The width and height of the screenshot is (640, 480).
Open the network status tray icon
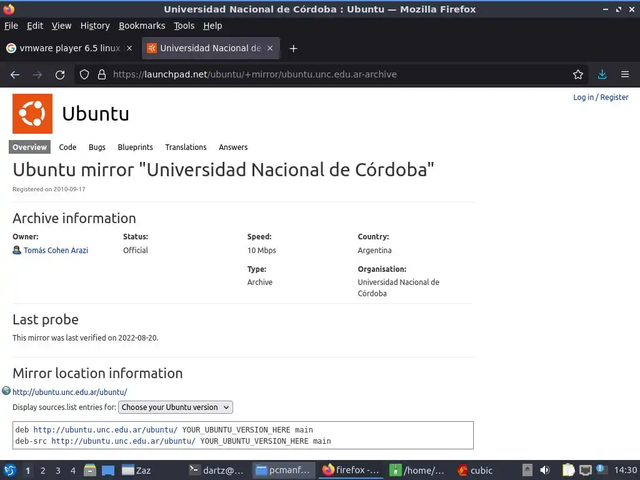[585, 470]
